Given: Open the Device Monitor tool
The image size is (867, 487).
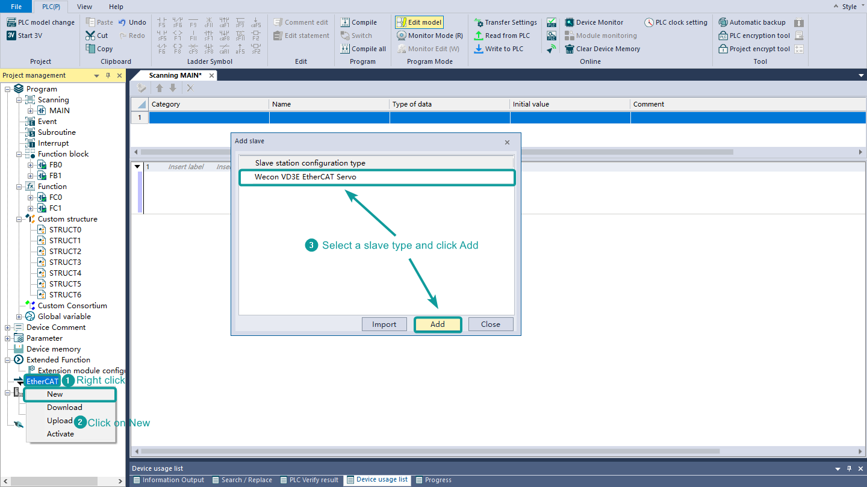Looking at the screenshot, I should pyautogui.click(x=570, y=22).
